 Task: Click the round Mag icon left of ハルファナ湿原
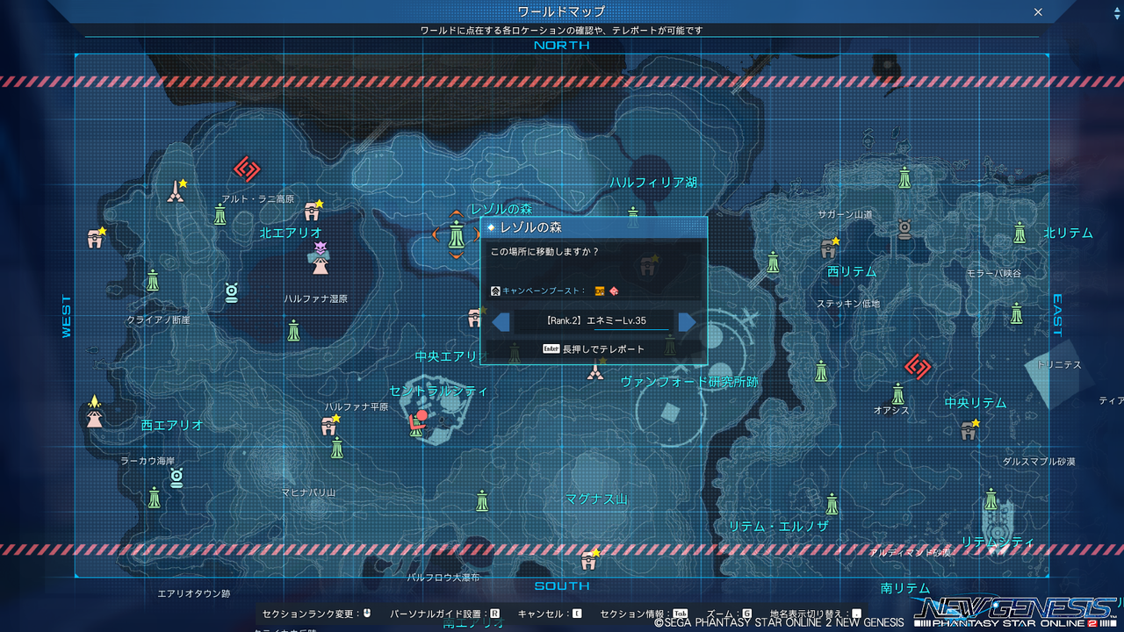pos(231,292)
